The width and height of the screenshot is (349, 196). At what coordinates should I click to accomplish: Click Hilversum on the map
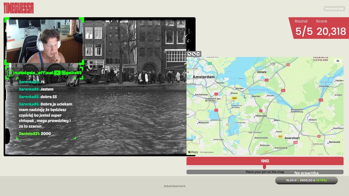click(x=261, y=116)
